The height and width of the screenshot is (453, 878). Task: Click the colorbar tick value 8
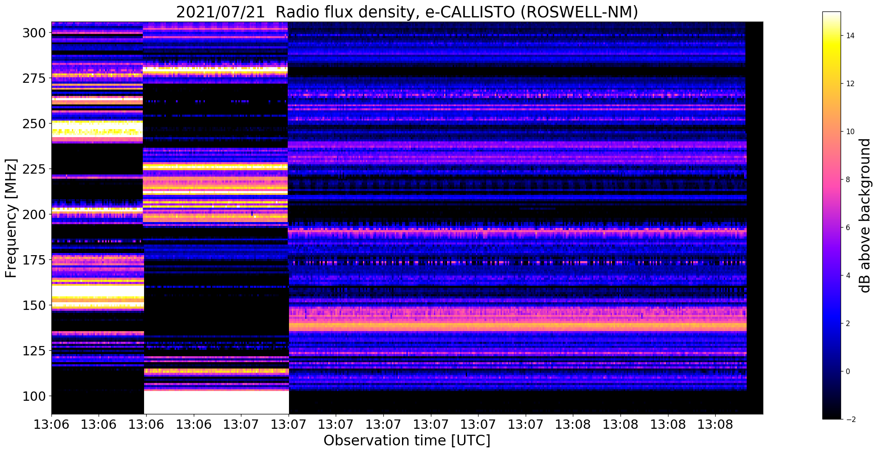[x=848, y=180]
